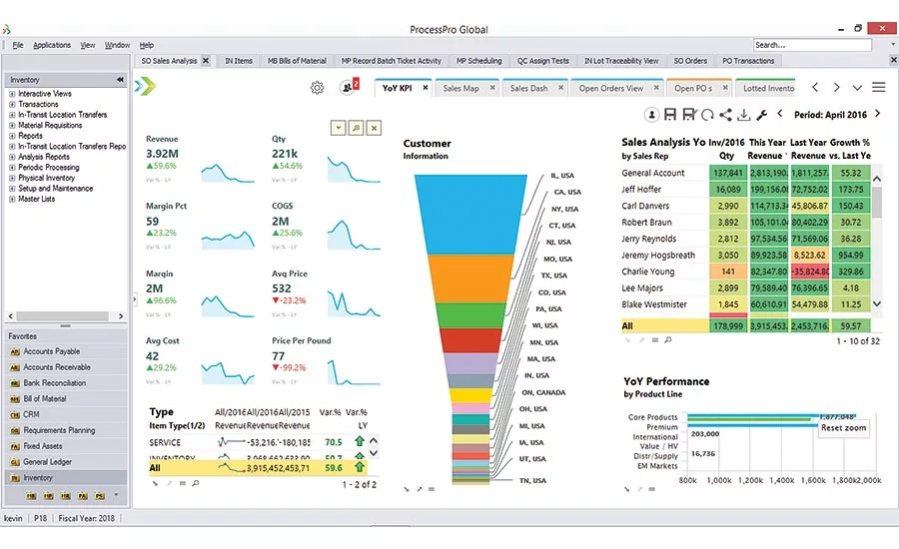The image size is (899, 549).
Task: Expand the Transactions tree node
Action: [11, 104]
